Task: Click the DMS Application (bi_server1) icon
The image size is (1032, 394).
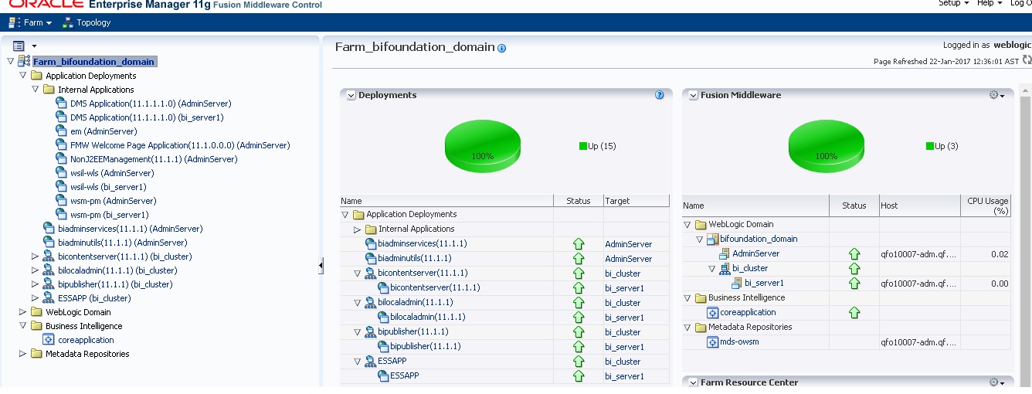Action: [62, 117]
